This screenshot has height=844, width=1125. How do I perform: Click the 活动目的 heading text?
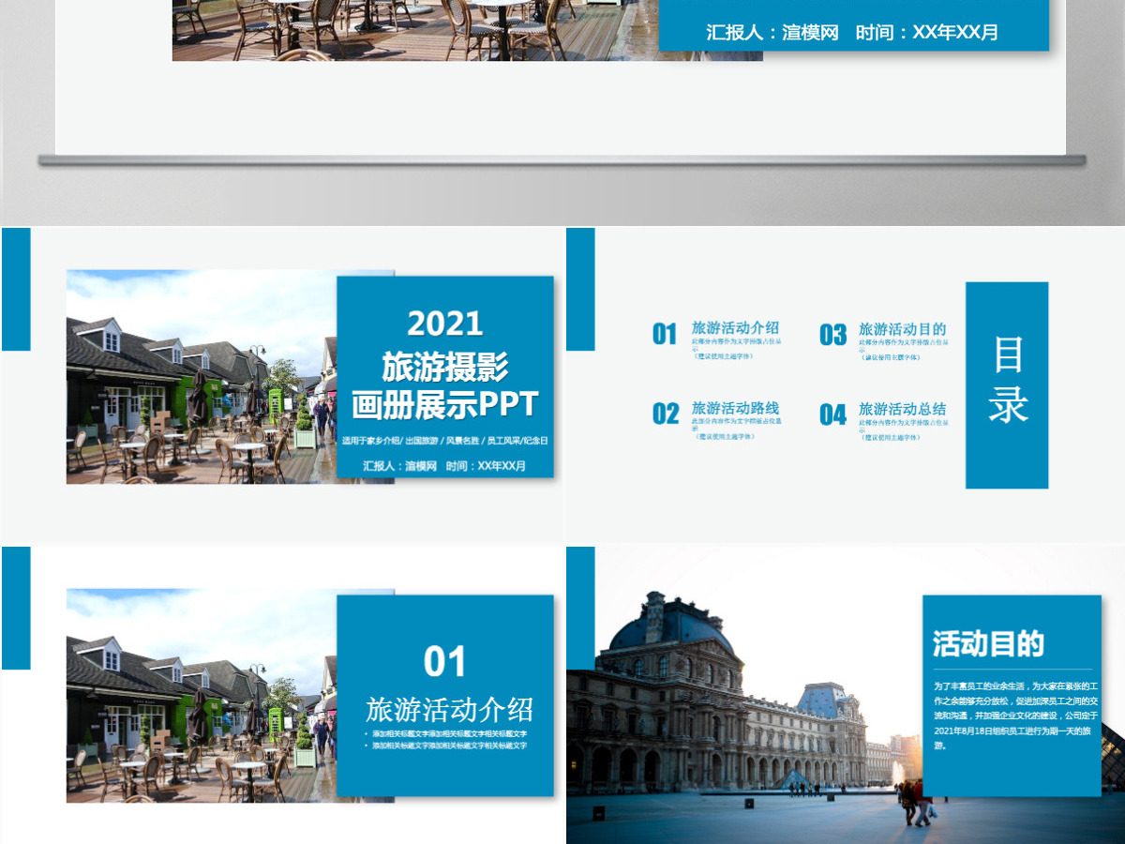tap(988, 643)
